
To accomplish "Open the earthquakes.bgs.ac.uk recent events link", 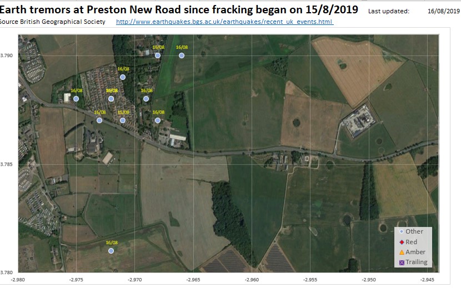I will [224, 22].
